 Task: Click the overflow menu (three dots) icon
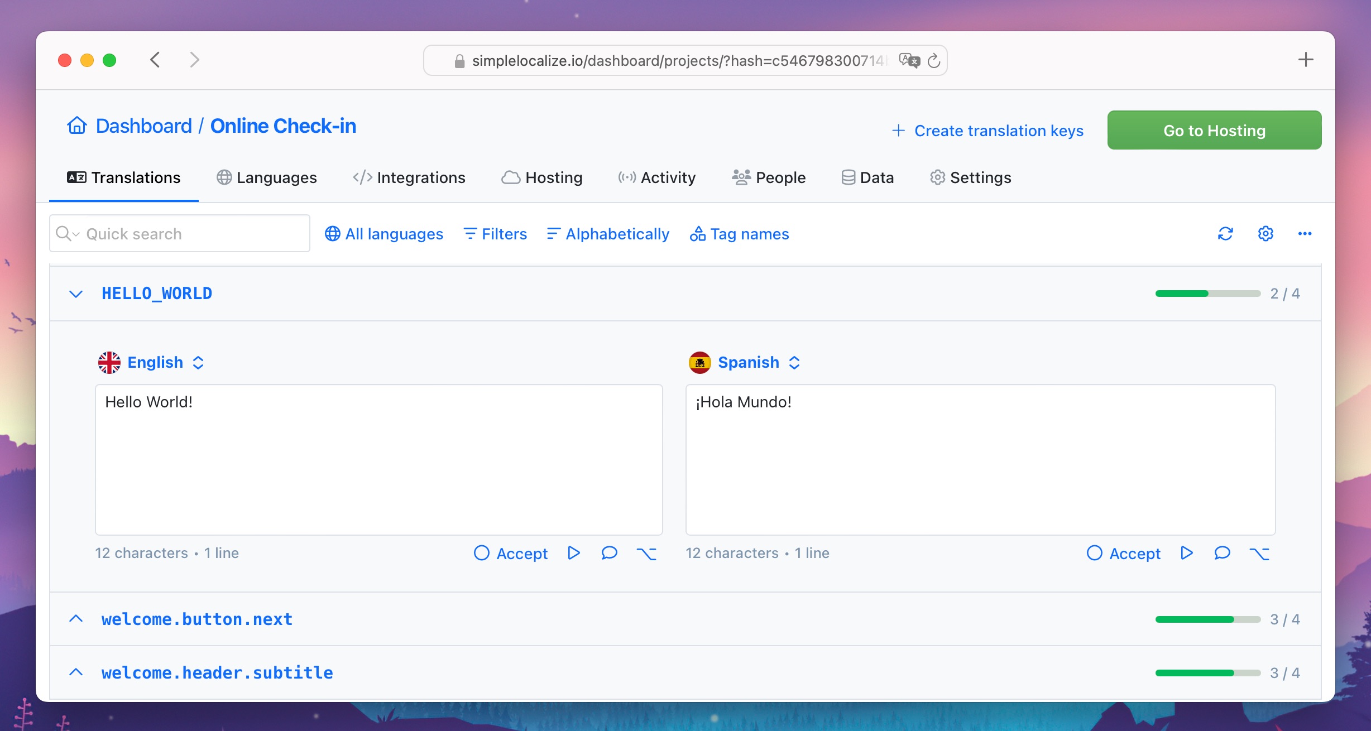coord(1305,234)
